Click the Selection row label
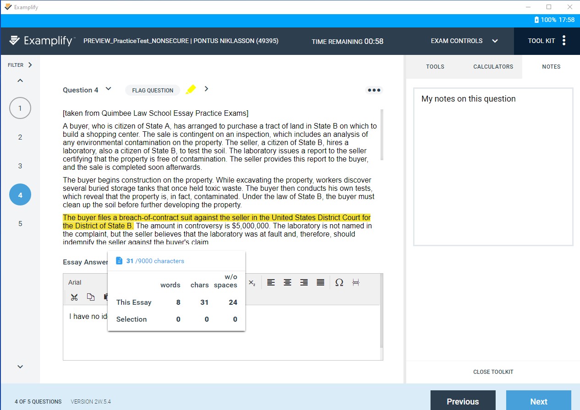 [x=132, y=319]
